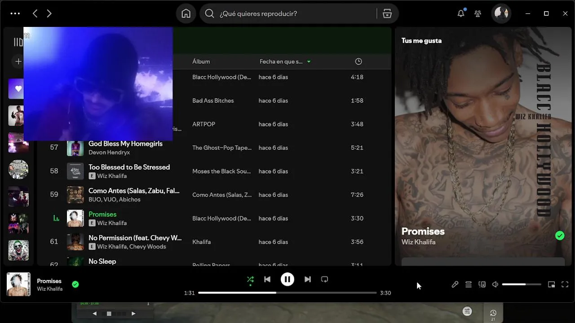The image size is (575, 323).
Task: Skip to the next track
Action: coord(308,279)
